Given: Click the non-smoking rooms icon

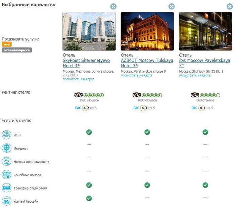Looking at the screenshot, I should [x=7, y=161].
